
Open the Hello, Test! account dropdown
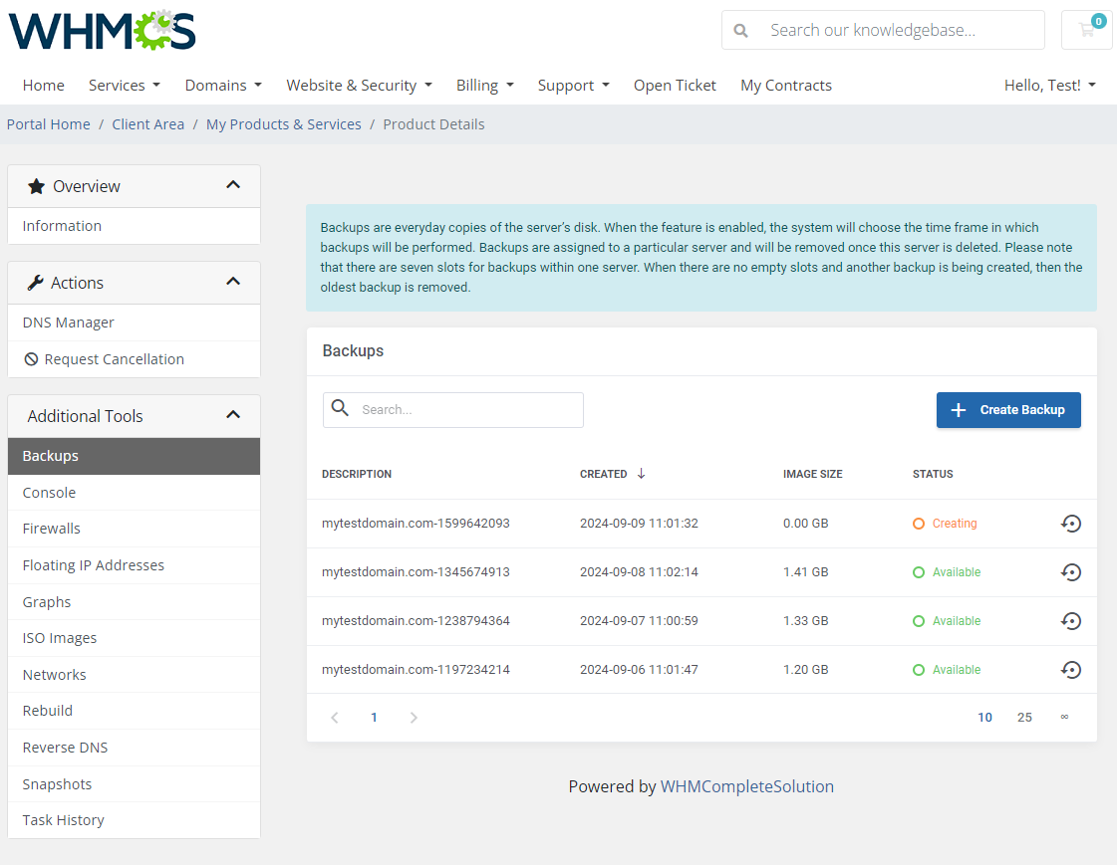[1049, 86]
